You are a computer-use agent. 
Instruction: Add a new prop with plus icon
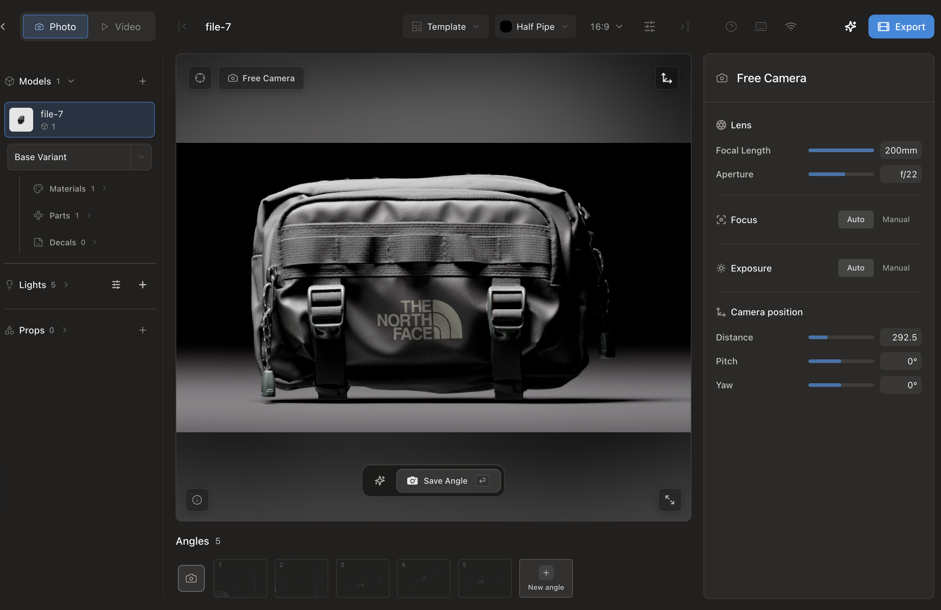click(143, 330)
